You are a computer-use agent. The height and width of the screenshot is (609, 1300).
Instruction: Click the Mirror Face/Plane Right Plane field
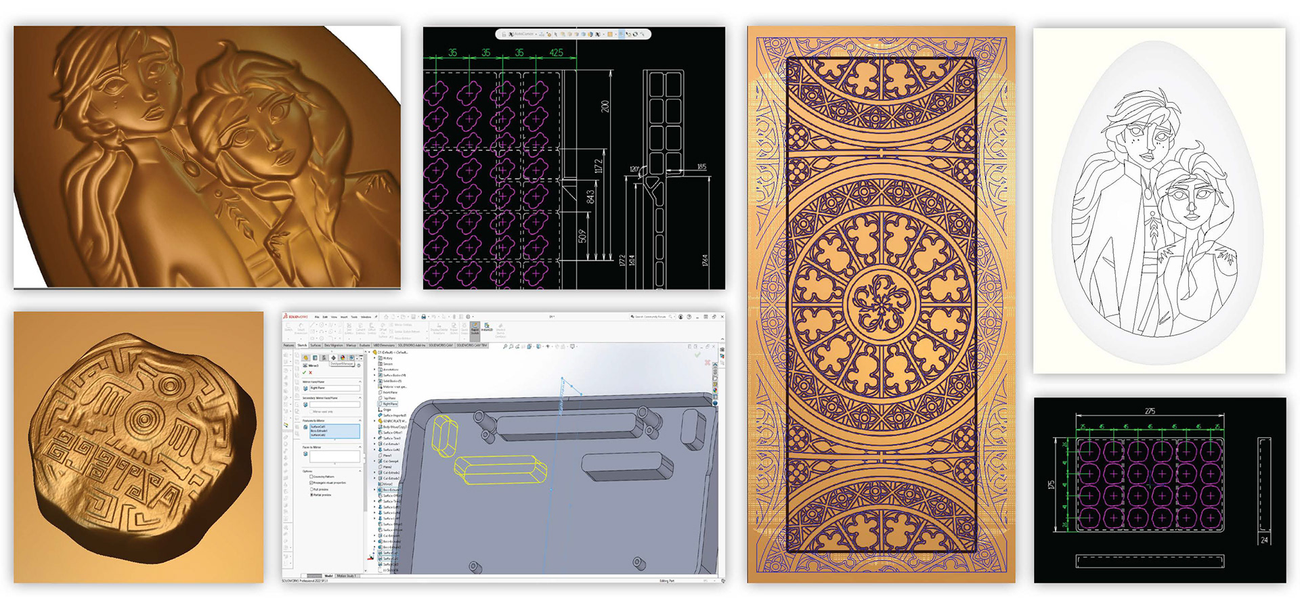pyautogui.click(x=334, y=388)
